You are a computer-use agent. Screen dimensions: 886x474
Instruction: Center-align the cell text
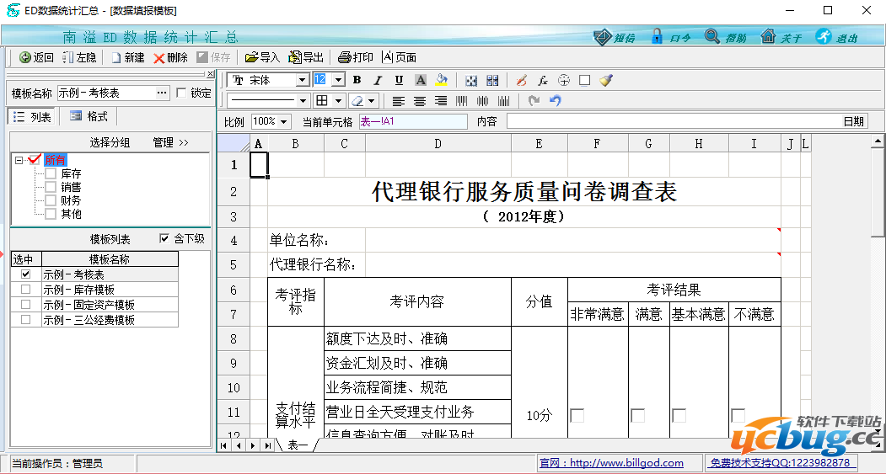tap(420, 100)
